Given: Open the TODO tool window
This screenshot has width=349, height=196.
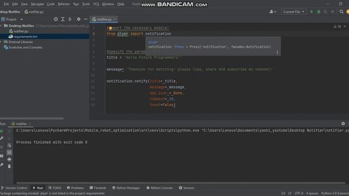Looking at the screenshot, I should click(x=55, y=188).
